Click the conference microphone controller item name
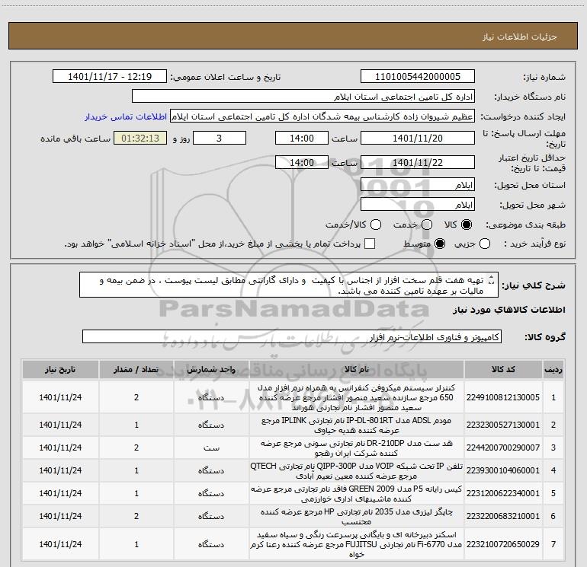587x567 pixels. point(357,397)
